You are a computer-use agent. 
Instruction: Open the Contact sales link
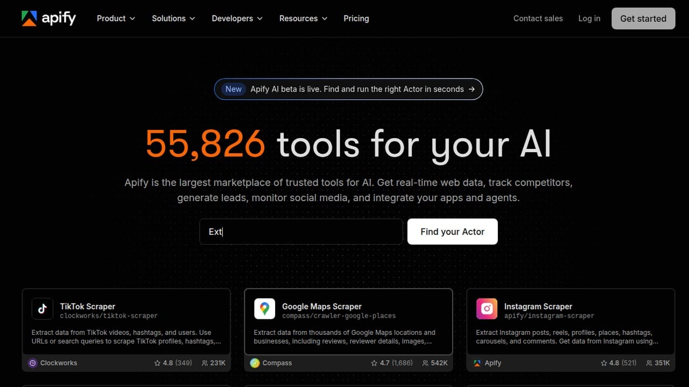538,18
